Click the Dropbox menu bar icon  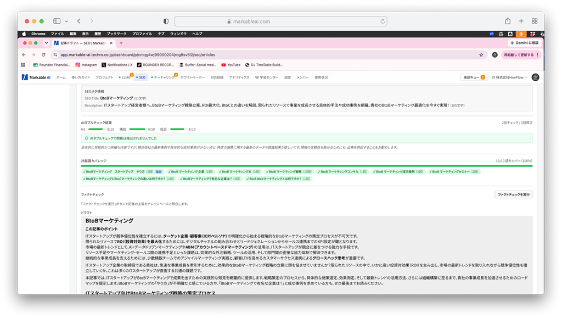point(532,34)
